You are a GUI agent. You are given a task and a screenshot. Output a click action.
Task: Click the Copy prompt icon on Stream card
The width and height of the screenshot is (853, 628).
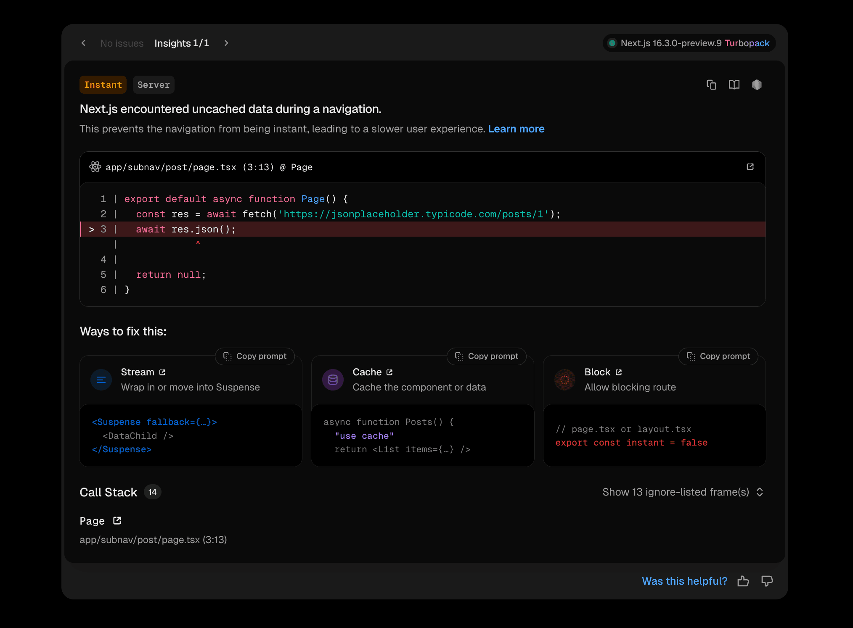(x=228, y=356)
